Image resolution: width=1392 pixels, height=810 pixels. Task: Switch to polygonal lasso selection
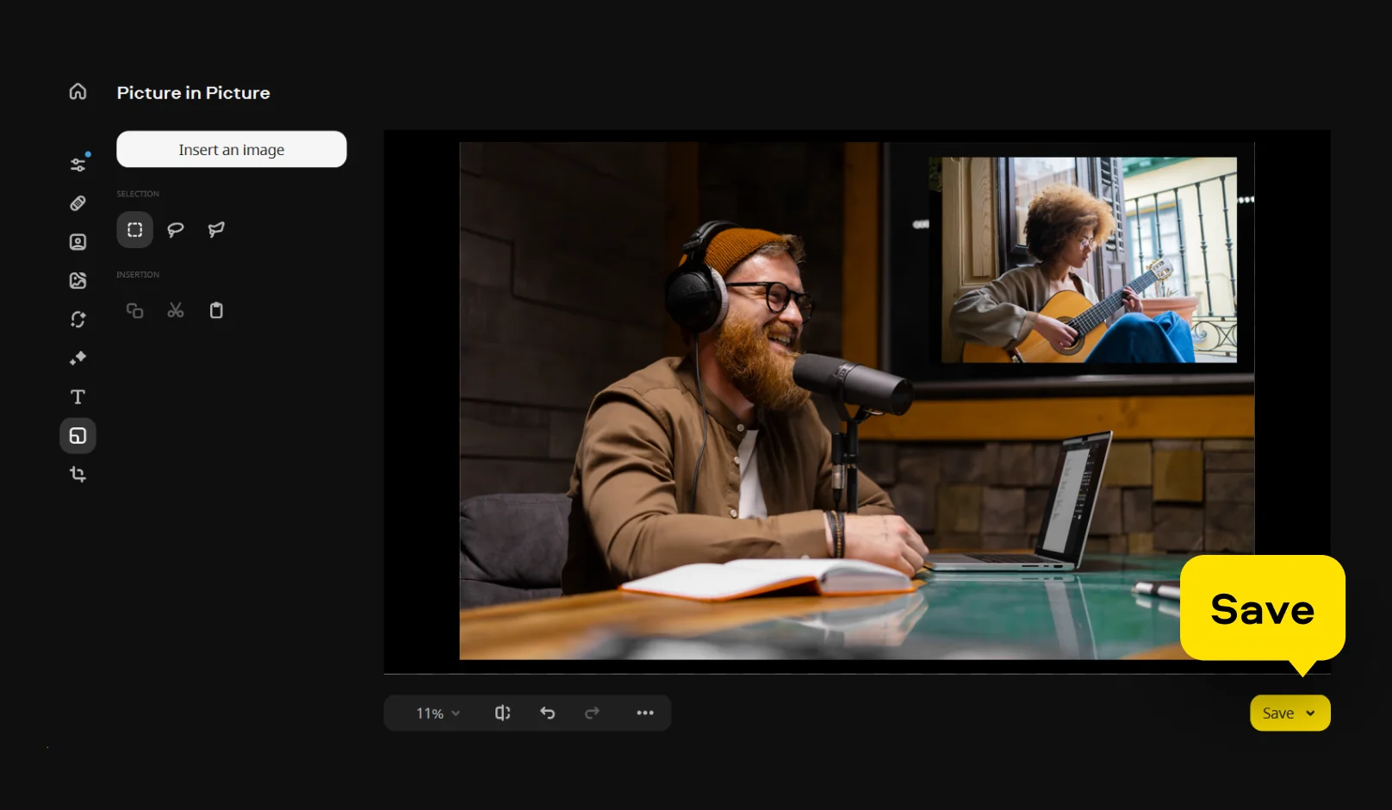pos(216,229)
